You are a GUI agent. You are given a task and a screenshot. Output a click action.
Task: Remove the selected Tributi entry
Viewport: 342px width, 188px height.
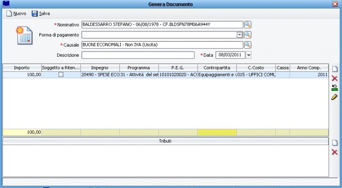coord(335,152)
